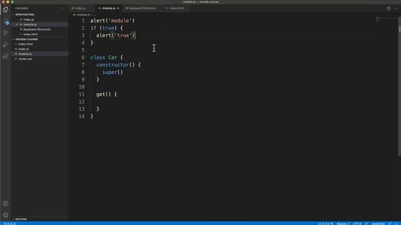This screenshot has width=401, height=225.
Task: Open the Explorer view in activity bar
Action: pos(6,10)
